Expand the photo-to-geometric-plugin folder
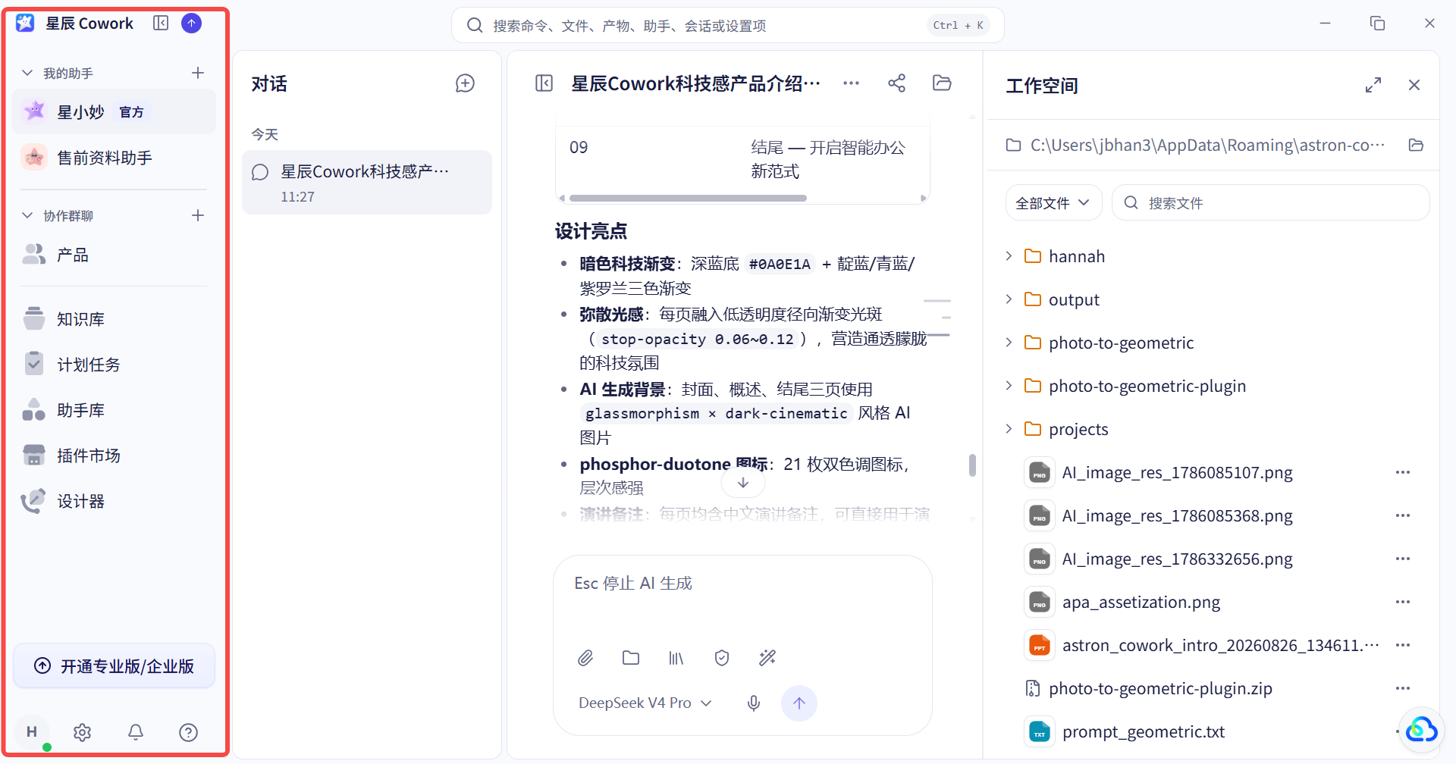 click(x=1009, y=386)
